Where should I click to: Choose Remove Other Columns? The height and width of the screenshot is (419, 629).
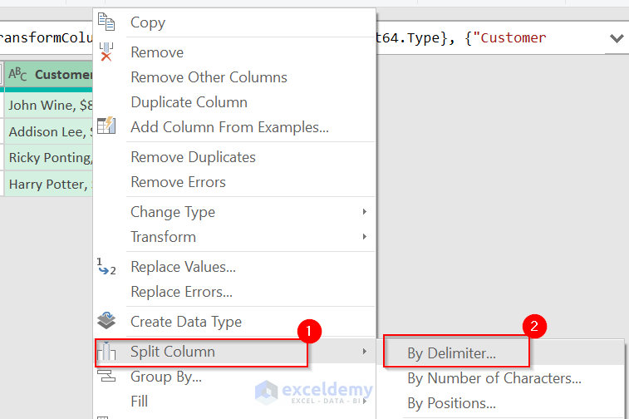[209, 77]
